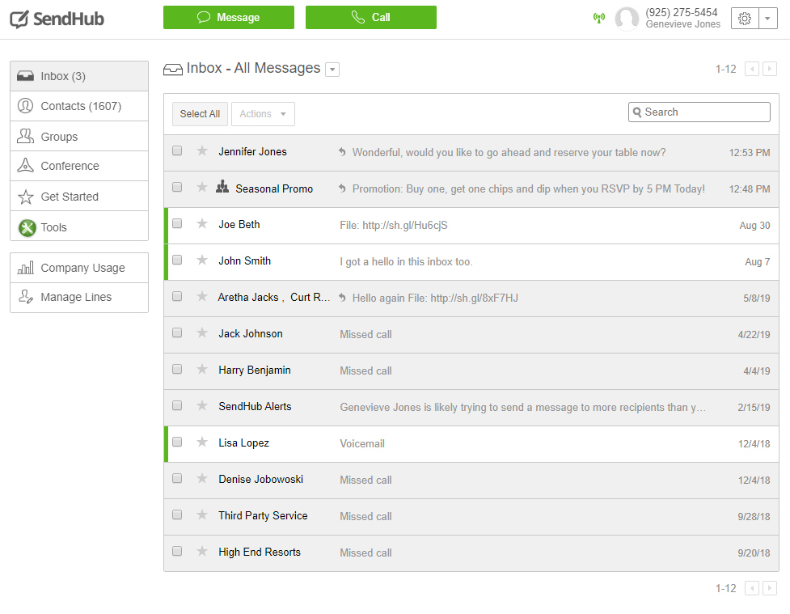Select the John Smith message checkbox
This screenshot has width=790, height=614.
pos(178,260)
